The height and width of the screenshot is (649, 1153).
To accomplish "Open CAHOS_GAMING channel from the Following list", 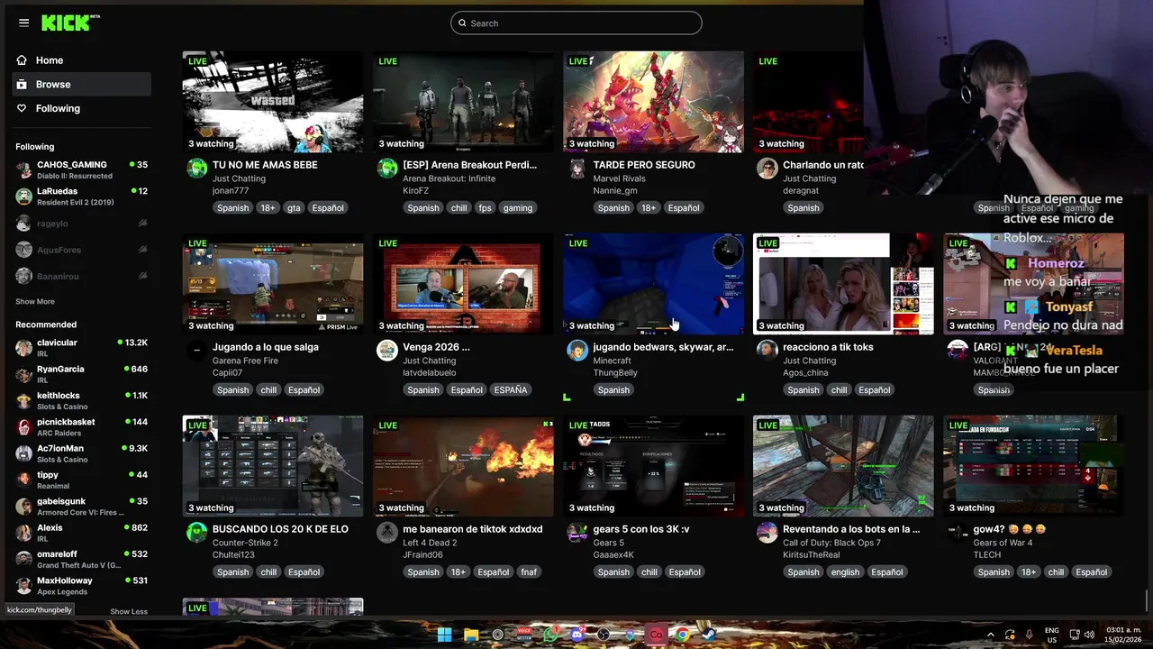I will (x=82, y=170).
